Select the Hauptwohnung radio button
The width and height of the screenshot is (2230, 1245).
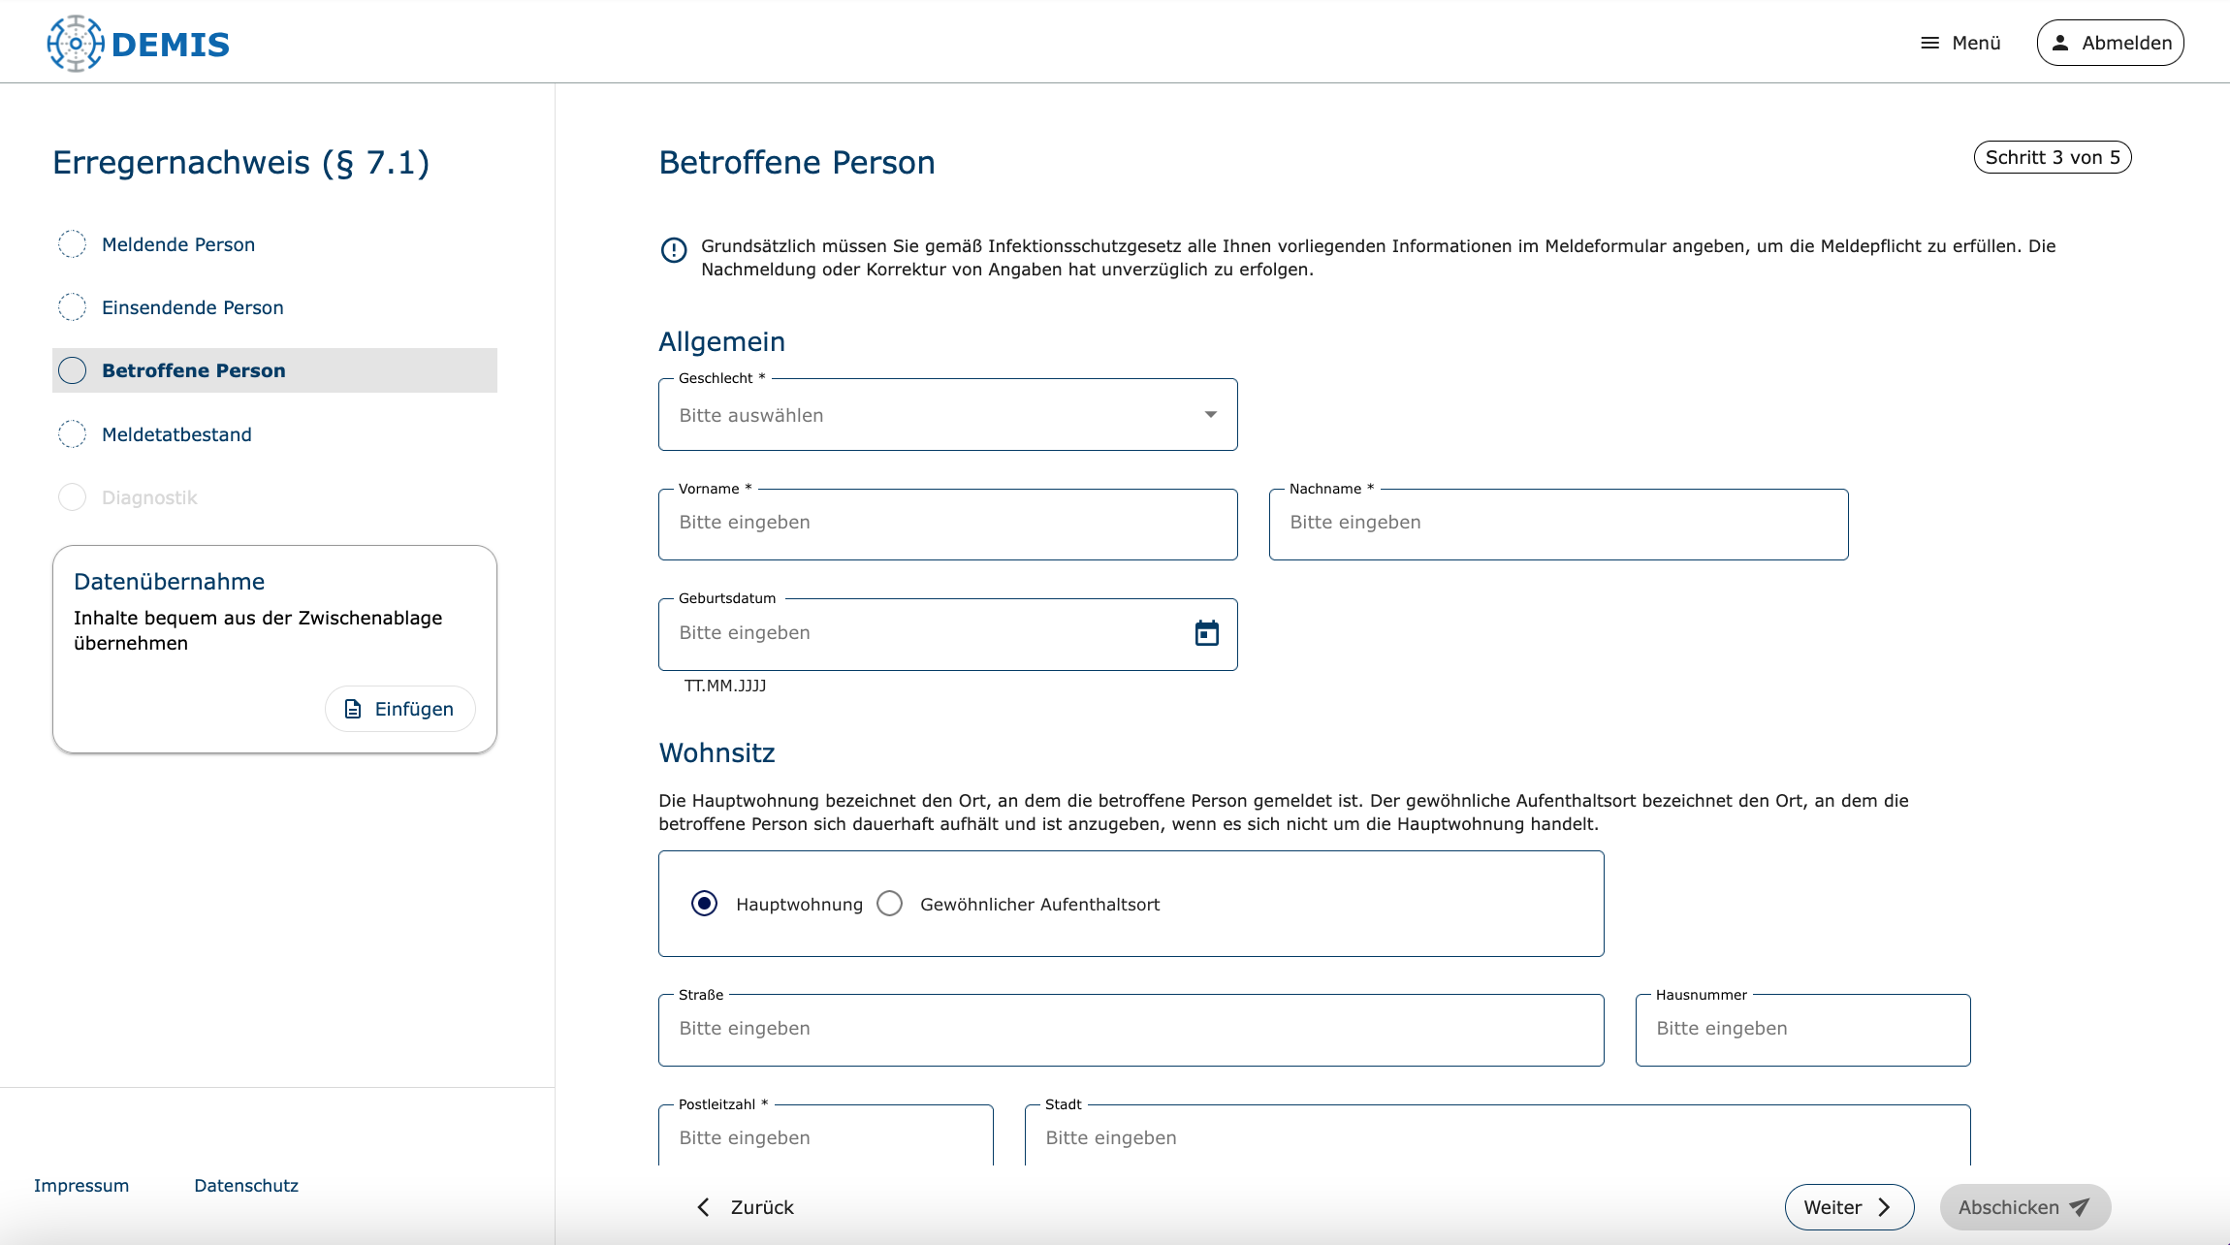705,904
